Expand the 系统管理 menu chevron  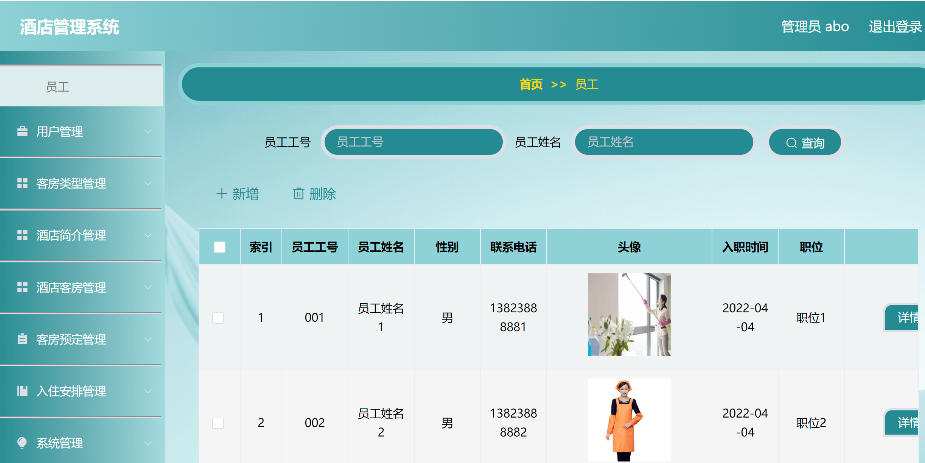tap(148, 443)
